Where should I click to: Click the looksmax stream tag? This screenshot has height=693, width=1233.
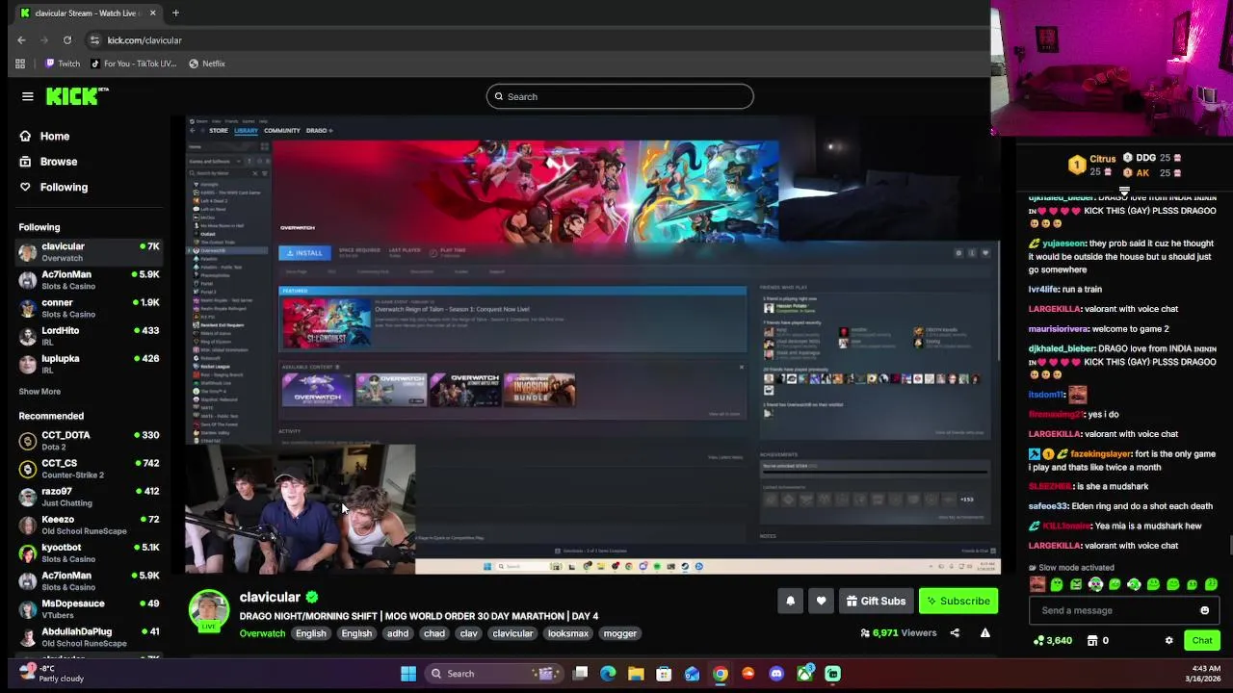click(568, 633)
